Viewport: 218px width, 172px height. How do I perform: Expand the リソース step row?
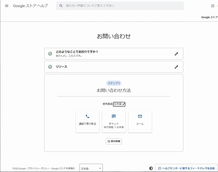[114, 67]
